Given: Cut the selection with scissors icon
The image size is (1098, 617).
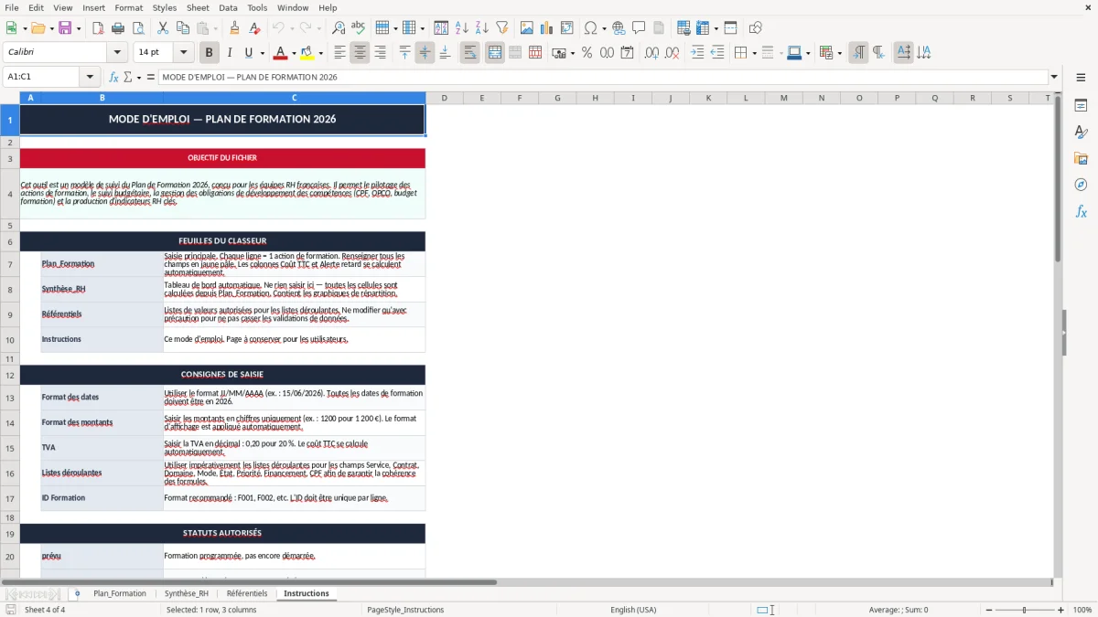Looking at the screenshot, I should [x=162, y=28].
